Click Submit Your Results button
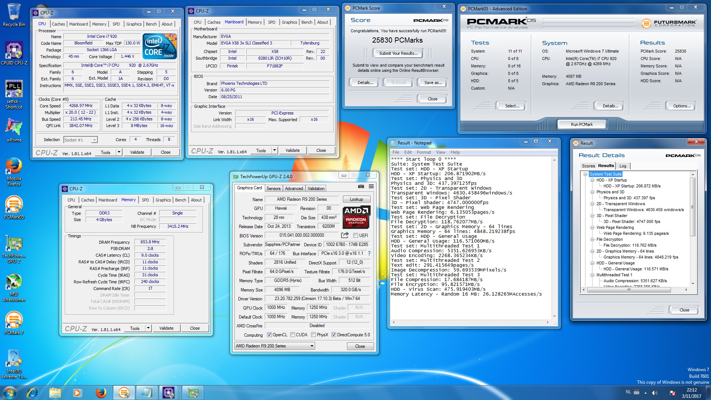The image size is (711, 400). point(398,53)
